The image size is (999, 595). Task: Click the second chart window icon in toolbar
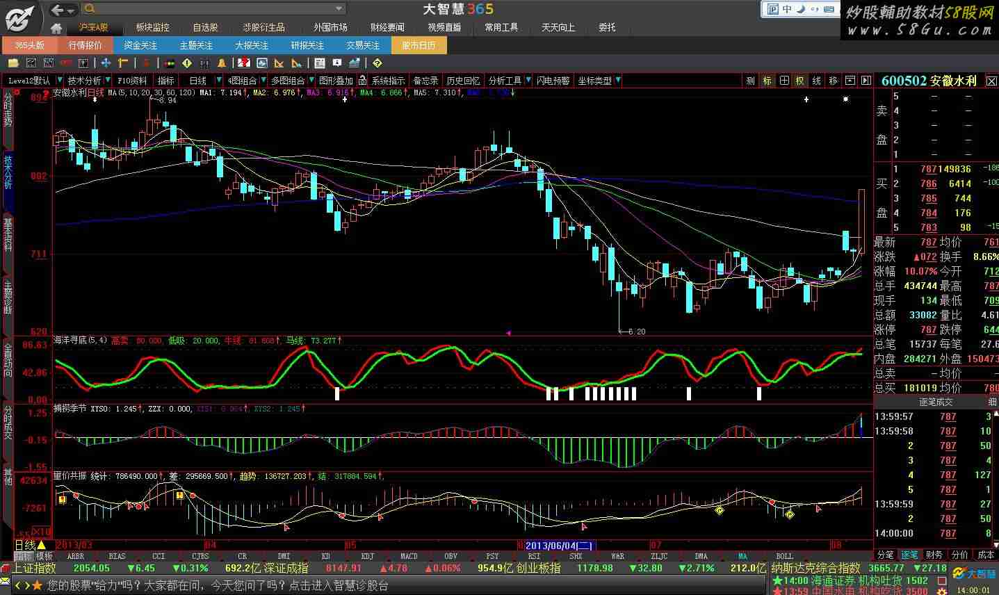click(x=49, y=63)
